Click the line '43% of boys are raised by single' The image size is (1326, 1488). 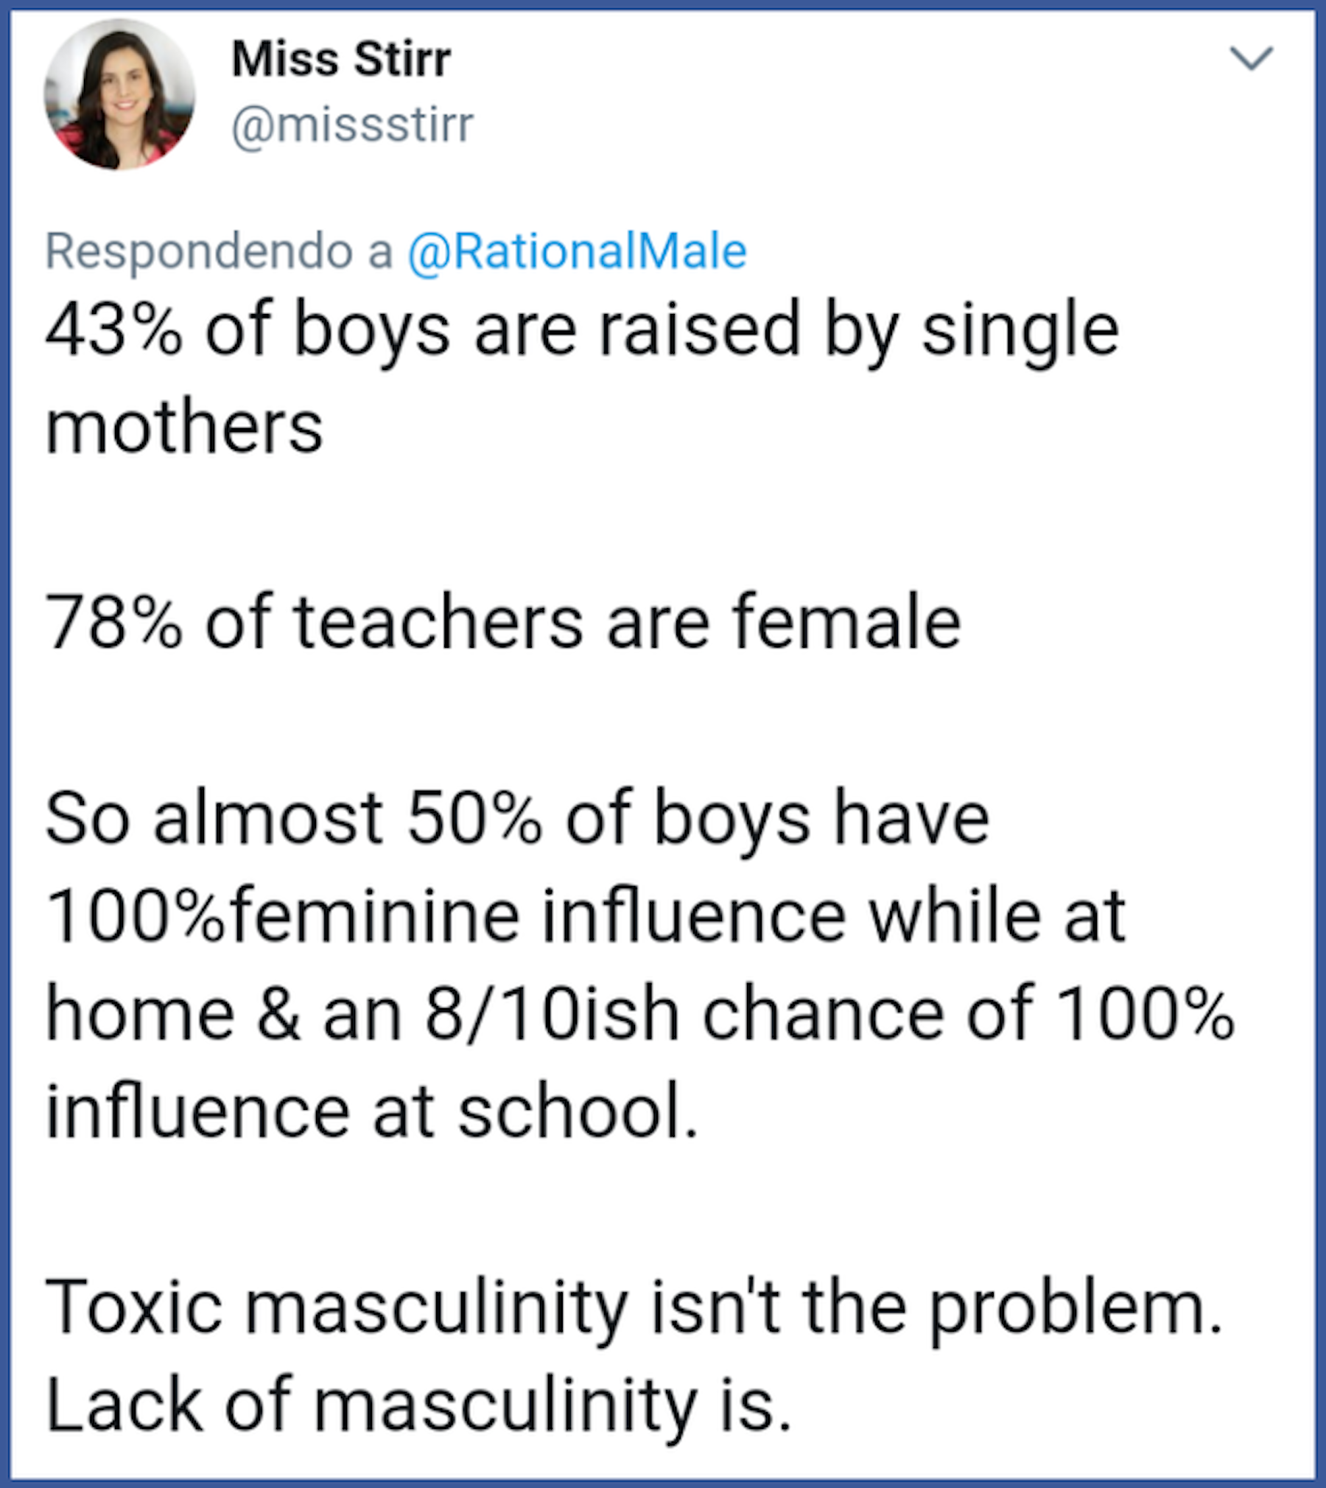coord(582,330)
